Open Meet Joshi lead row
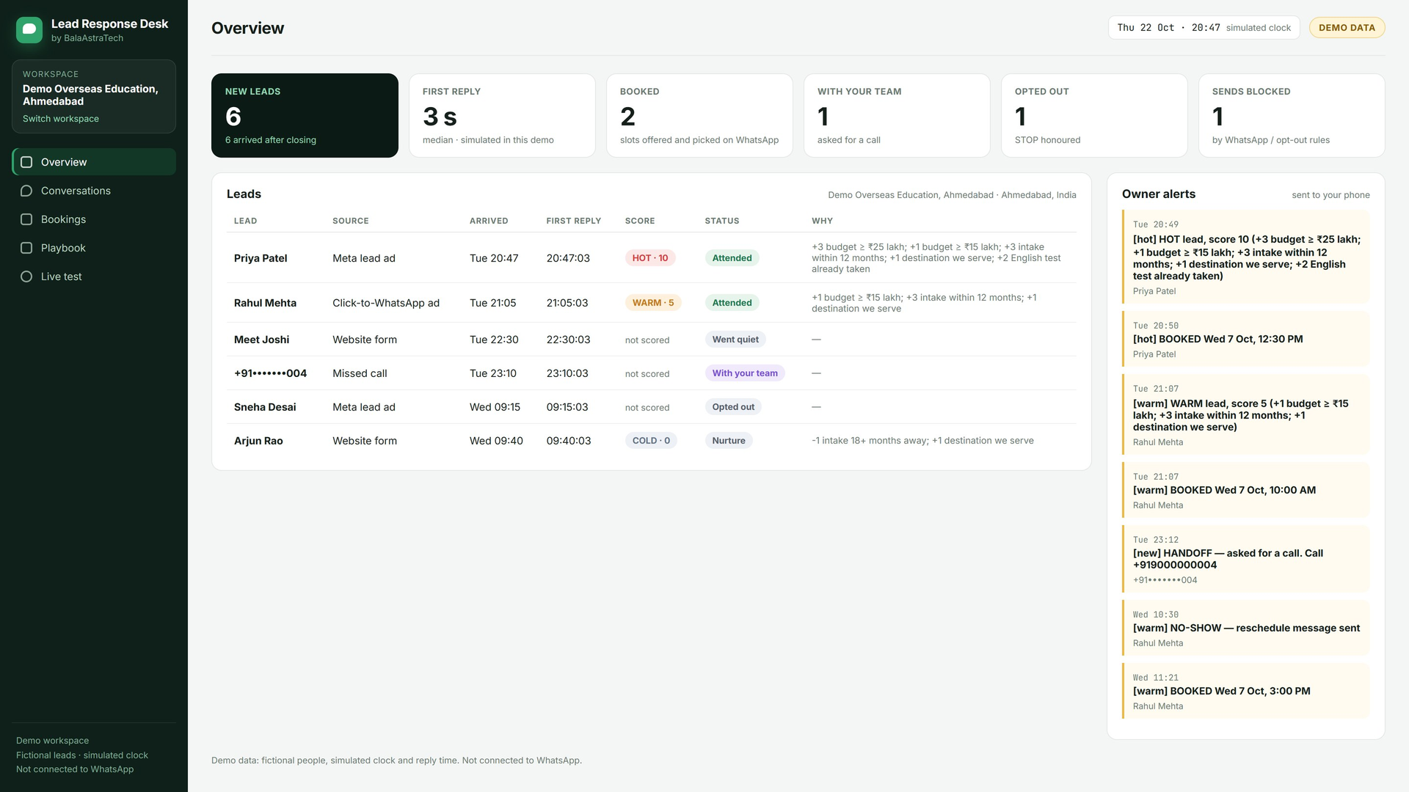The image size is (1409, 792). pyautogui.click(x=651, y=340)
